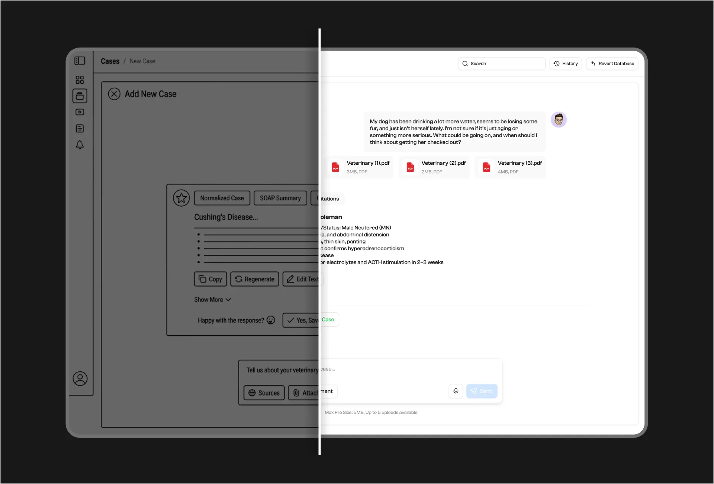Click the Search field
Image resolution: width=714 pixels, height=484 pixels.
(x=502, y=64)
